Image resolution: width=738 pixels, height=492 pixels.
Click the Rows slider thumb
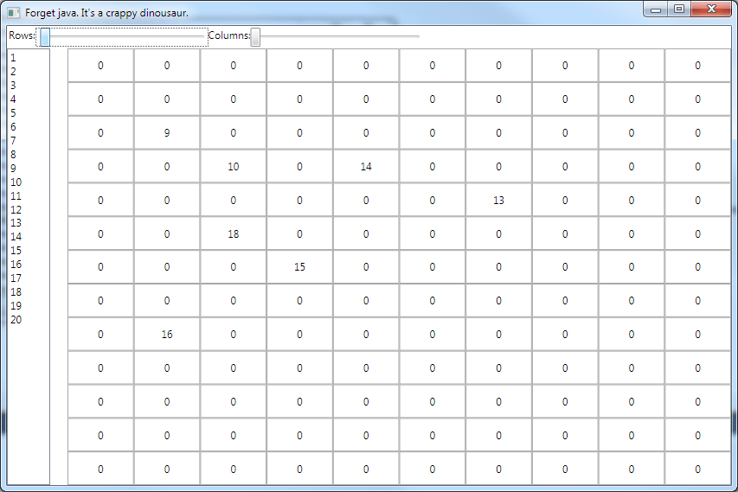tap(45, 36)
